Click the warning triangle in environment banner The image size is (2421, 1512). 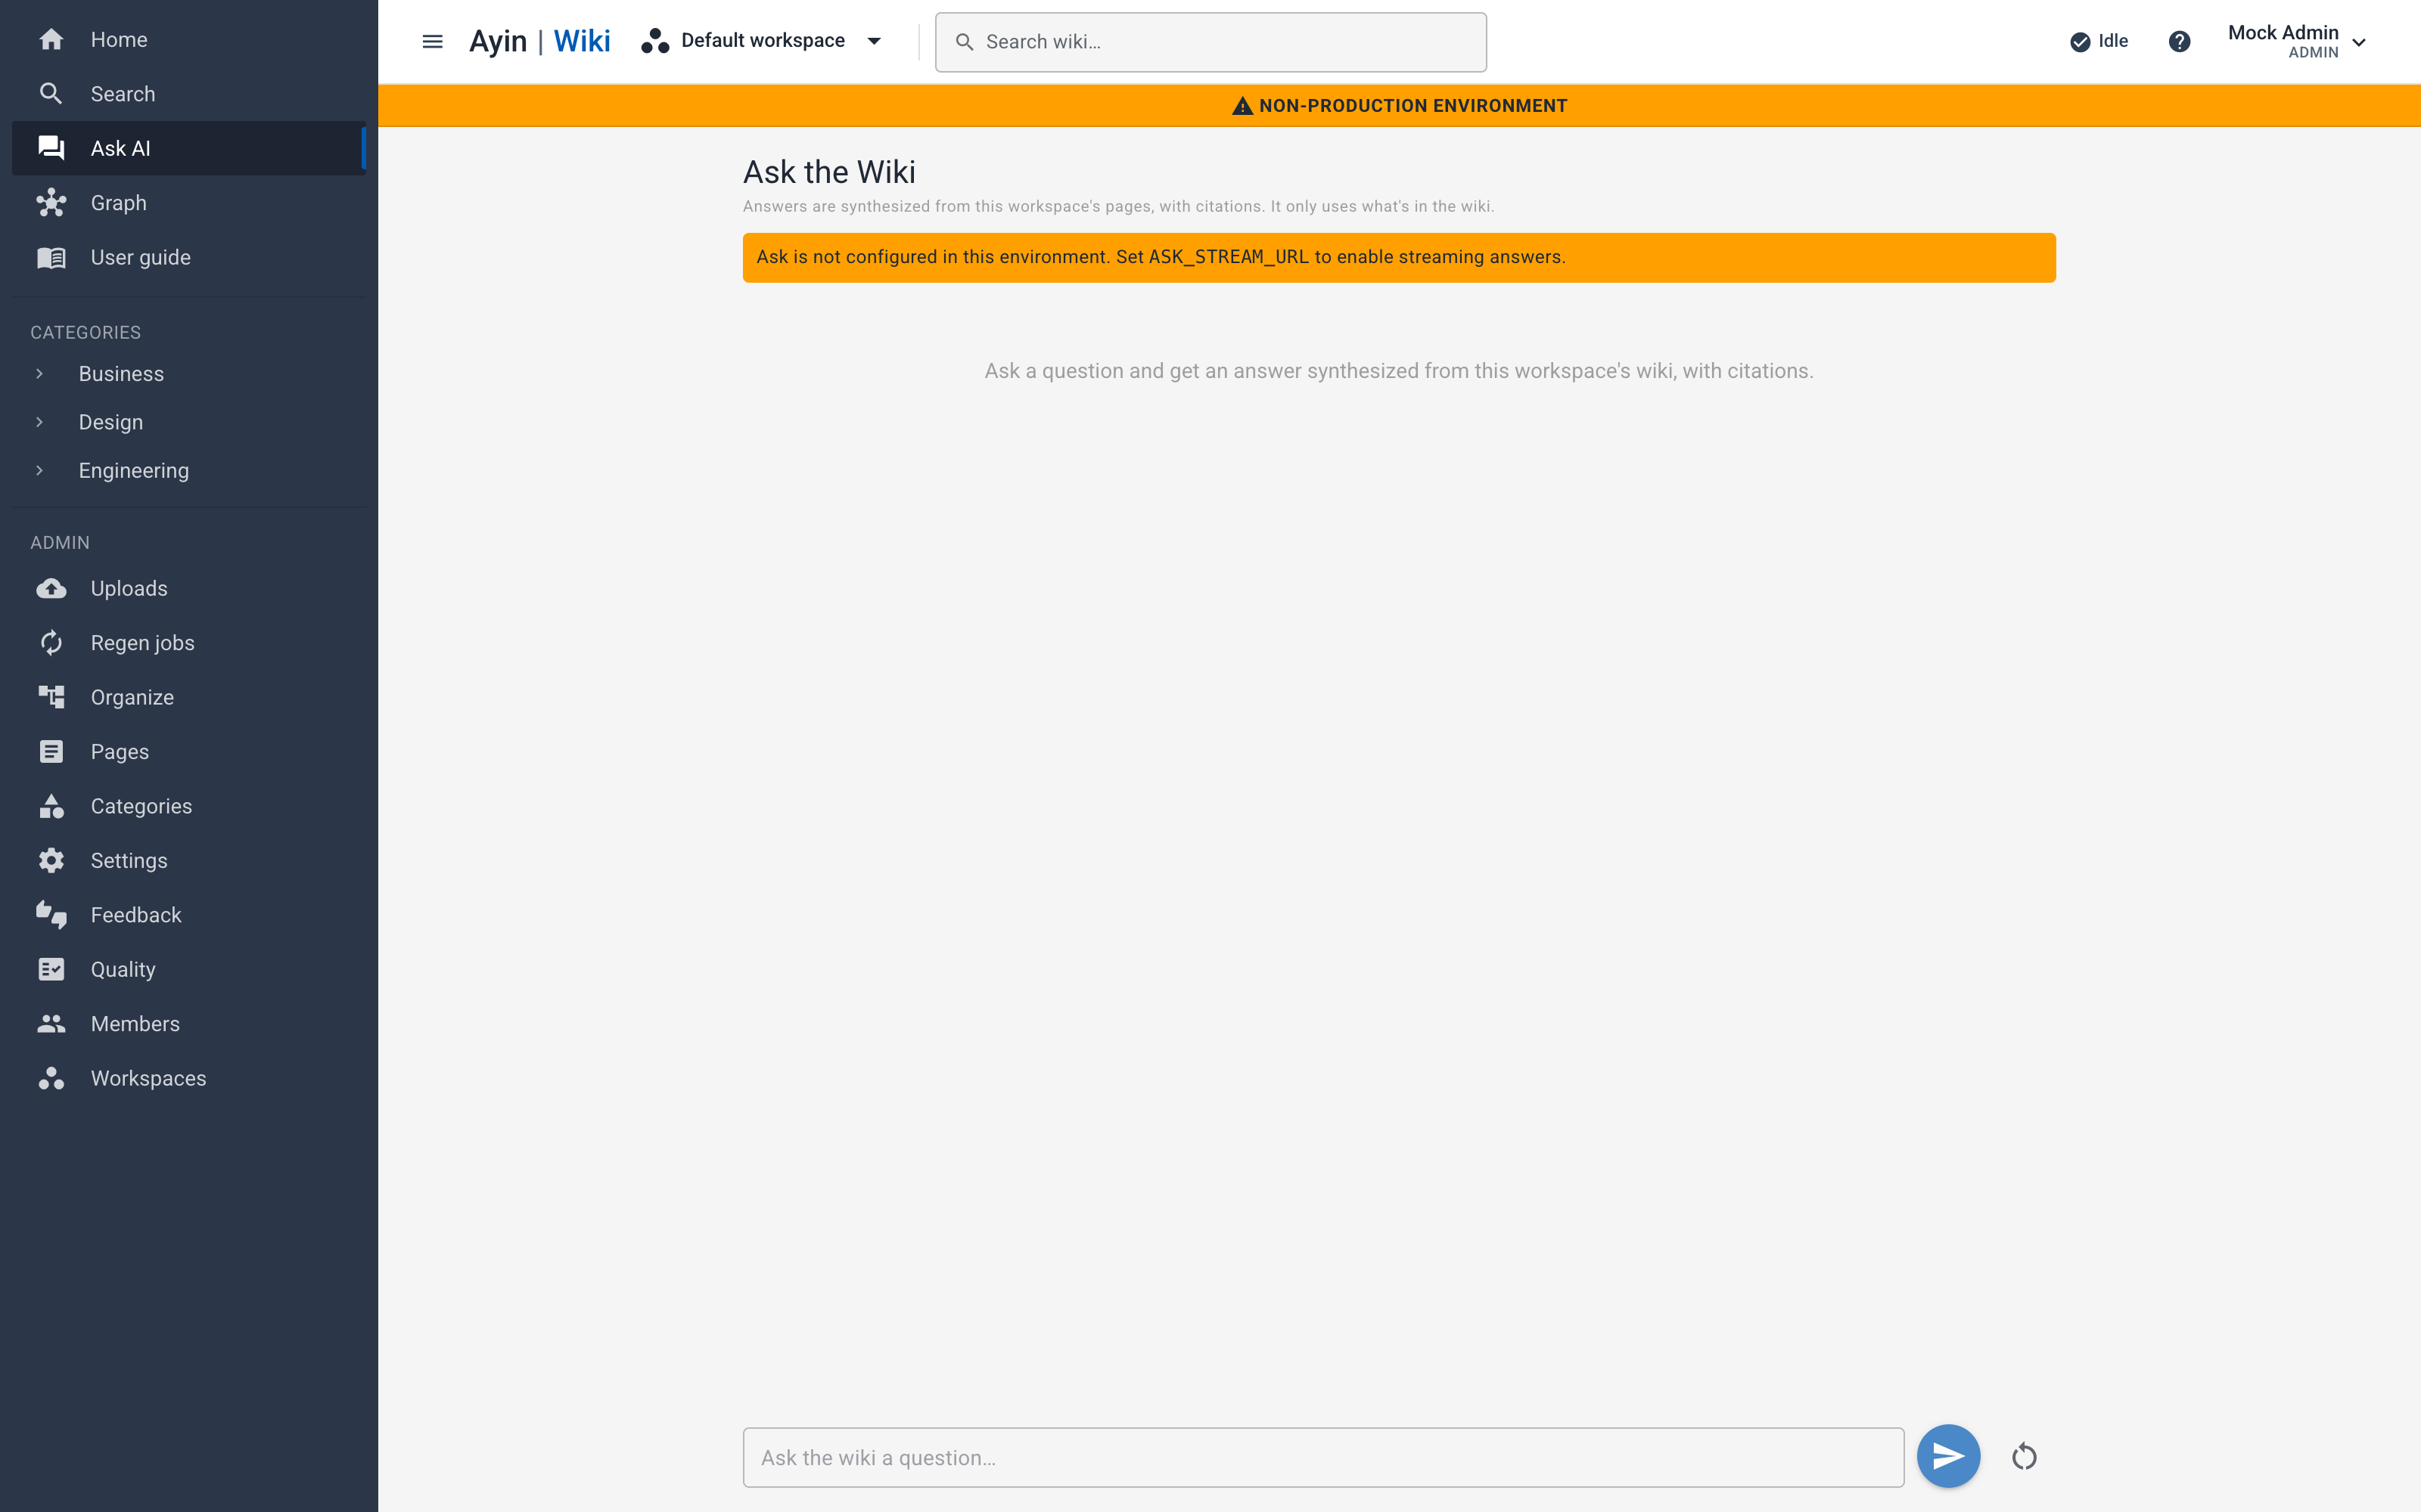(1242, 106)
